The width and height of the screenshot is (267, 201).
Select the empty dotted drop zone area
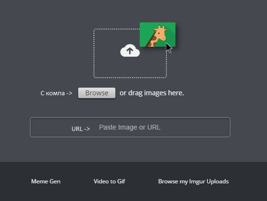pyautogui.click(x=130, y=53)
